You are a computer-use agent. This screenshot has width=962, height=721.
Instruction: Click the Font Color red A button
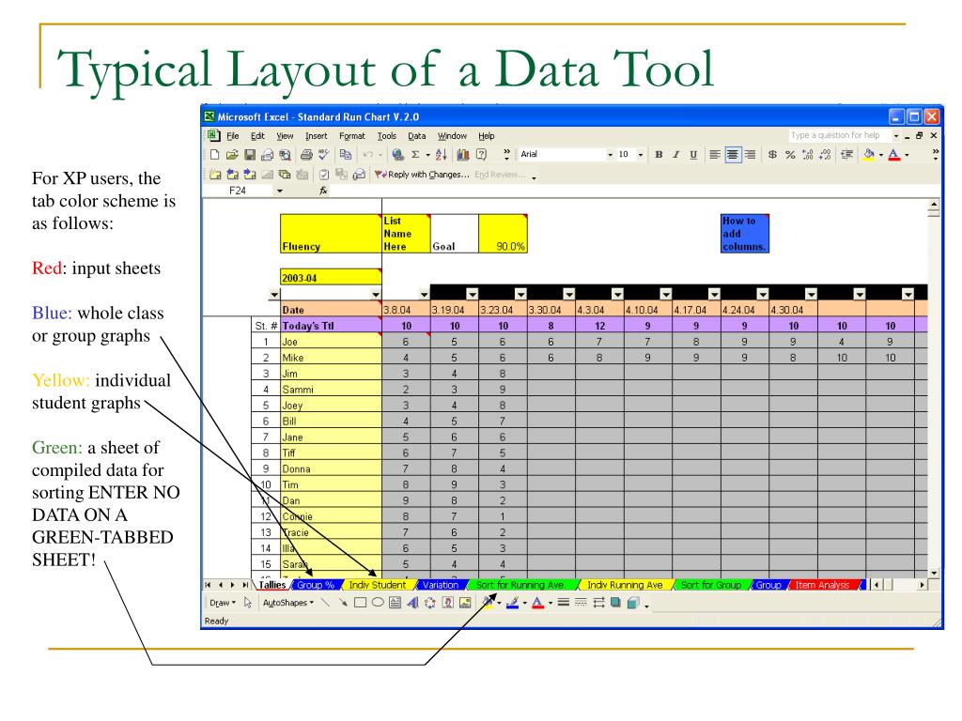pos(894,155)
